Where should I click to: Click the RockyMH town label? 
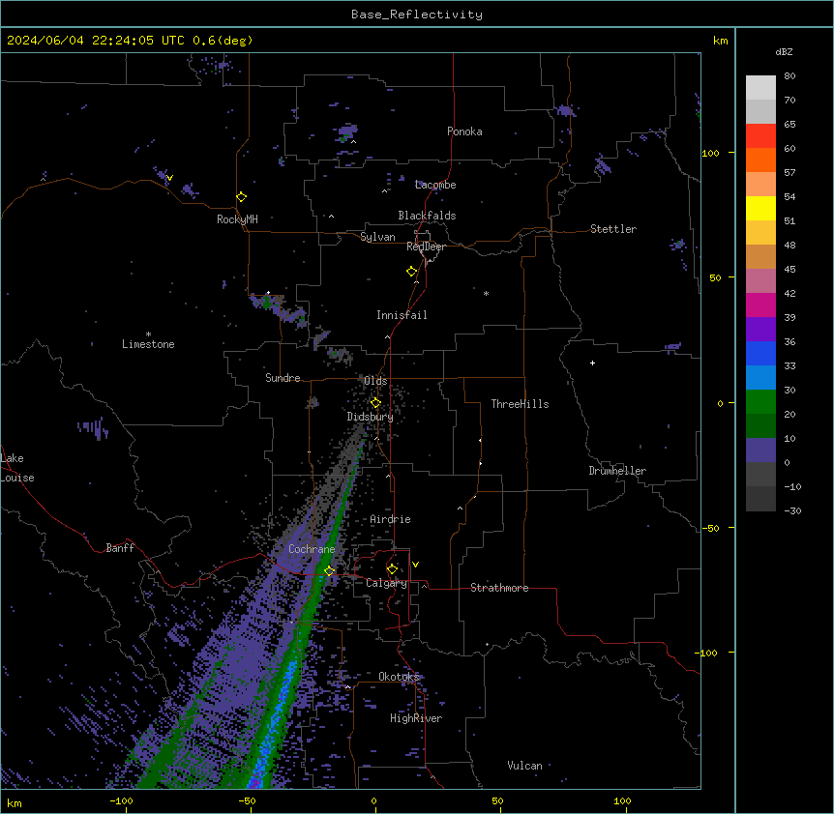click(x=237, y=219)
